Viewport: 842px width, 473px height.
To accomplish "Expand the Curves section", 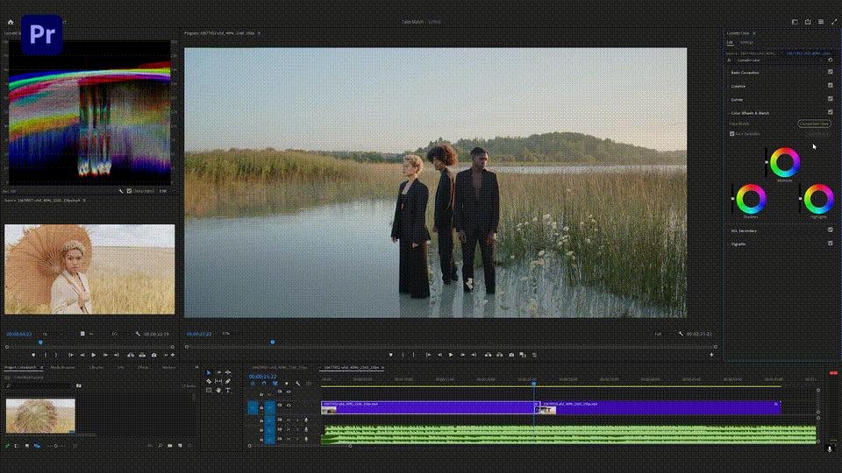I will point(737,99).
